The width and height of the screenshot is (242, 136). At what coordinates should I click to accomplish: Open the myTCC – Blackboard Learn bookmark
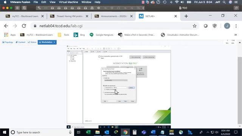[x=36, y=35]
